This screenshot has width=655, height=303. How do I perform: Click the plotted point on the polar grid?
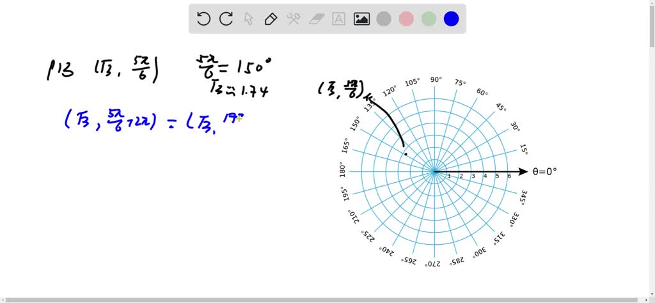[x=405, y=154]
